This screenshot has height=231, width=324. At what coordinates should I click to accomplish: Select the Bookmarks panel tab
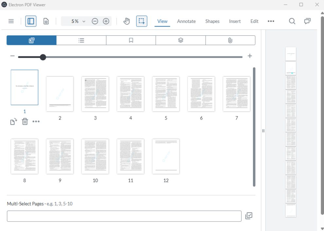(131, 40)
